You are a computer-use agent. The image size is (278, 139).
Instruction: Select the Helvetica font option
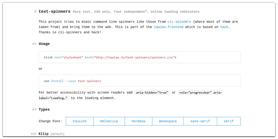[109, 121]
